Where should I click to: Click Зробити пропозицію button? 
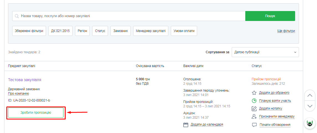(36, 113)
